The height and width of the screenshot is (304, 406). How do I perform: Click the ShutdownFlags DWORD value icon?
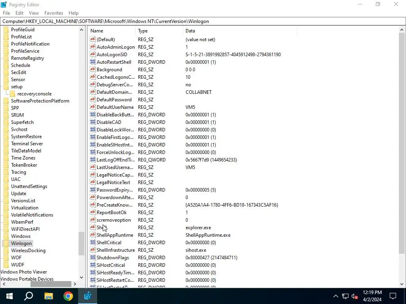93,257
